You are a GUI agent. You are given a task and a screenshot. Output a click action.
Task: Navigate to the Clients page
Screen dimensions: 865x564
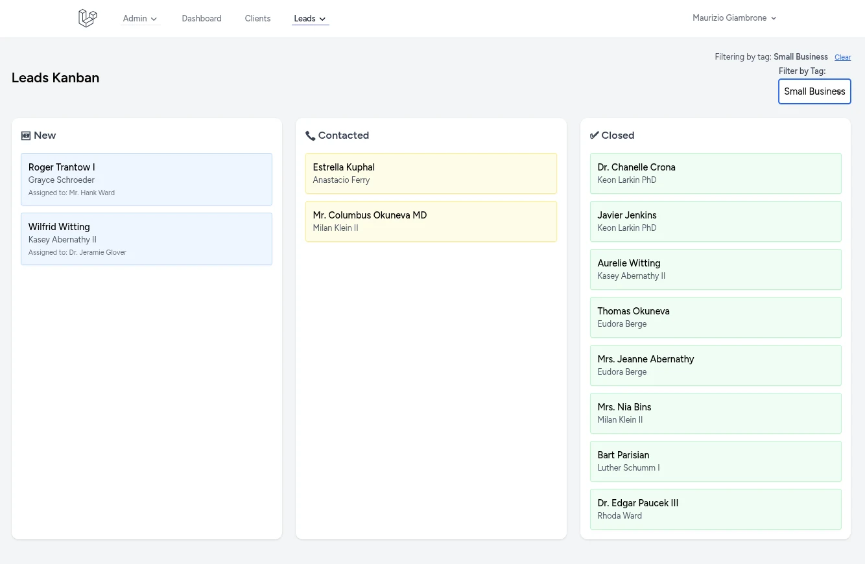pos(257,19)
